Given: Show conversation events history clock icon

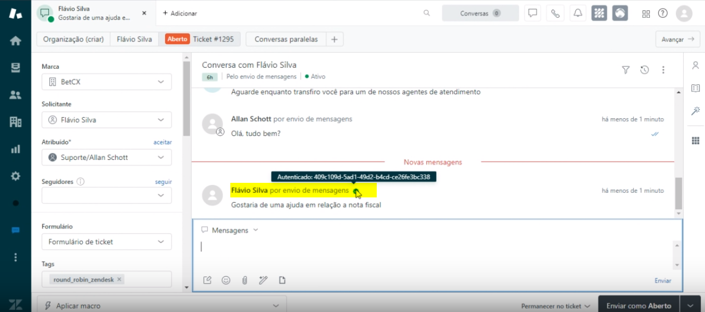Looking at the screenshot, I should coord(645,70).
